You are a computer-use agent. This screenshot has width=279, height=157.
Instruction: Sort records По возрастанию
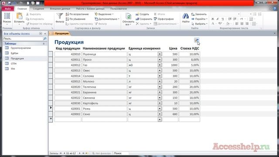coord(77,14)
